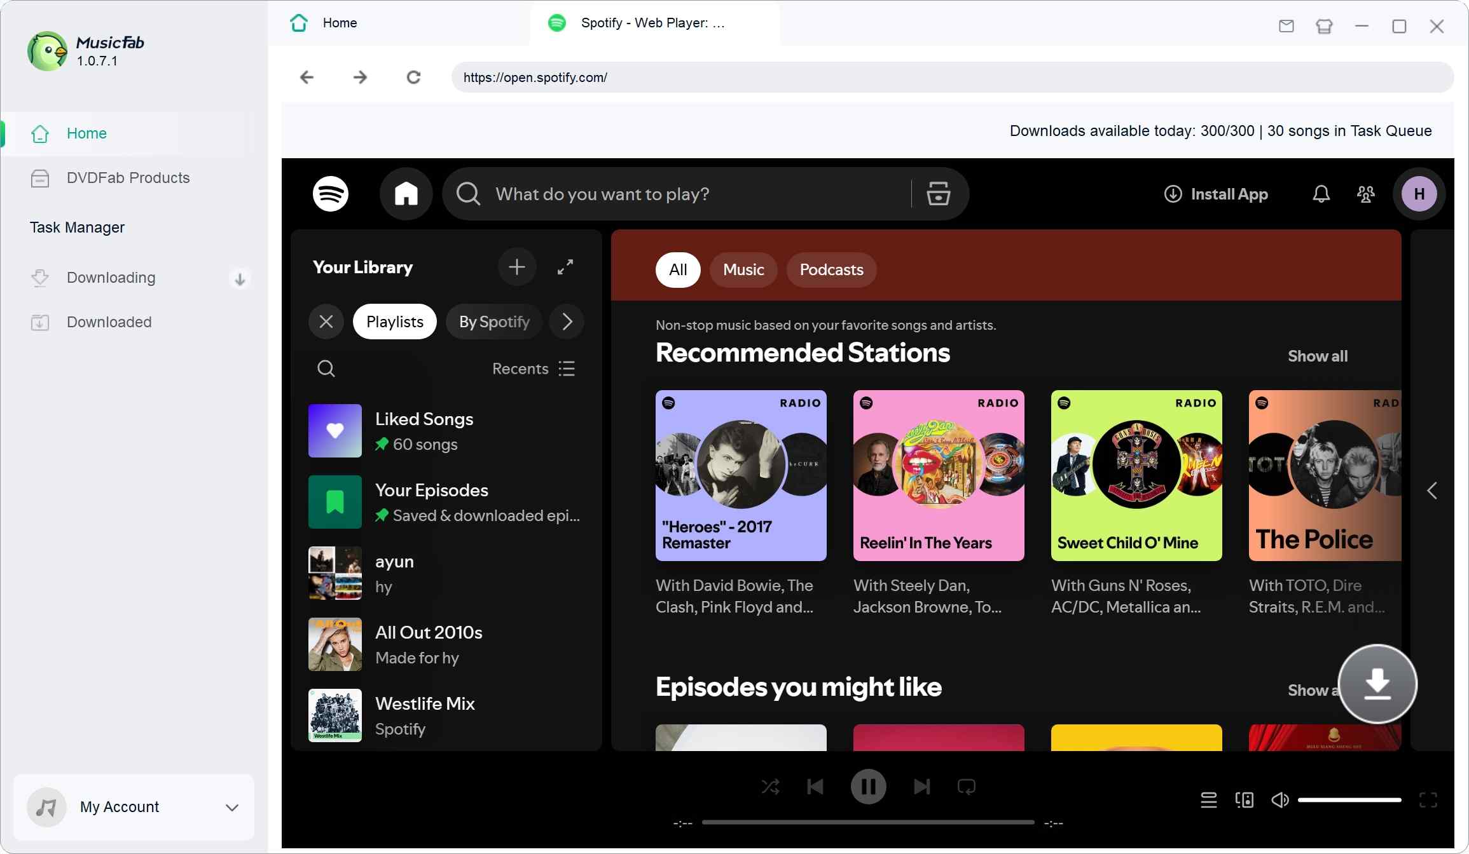This screenshot has height=854, width=1469.
Task: Open the Episodes you might like heading
Action: 799,687
